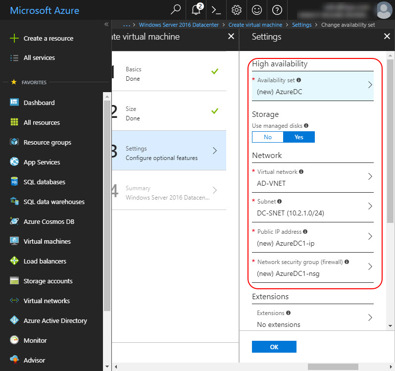Click horizontal scrollbar right arrow
Screen dimensions: 395x371
pyautogui.click(x=391, y=367)
